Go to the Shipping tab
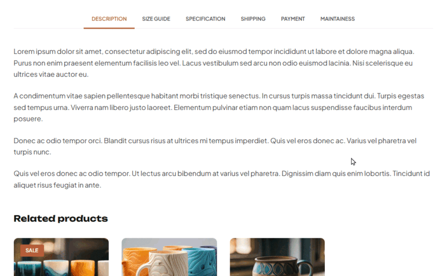440x276 pixels. point(253,19)
